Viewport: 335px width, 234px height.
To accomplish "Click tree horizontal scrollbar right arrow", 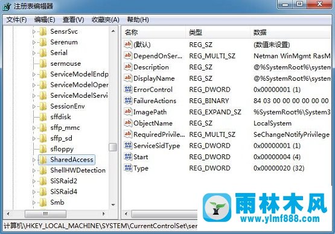I will coord(104,213).
